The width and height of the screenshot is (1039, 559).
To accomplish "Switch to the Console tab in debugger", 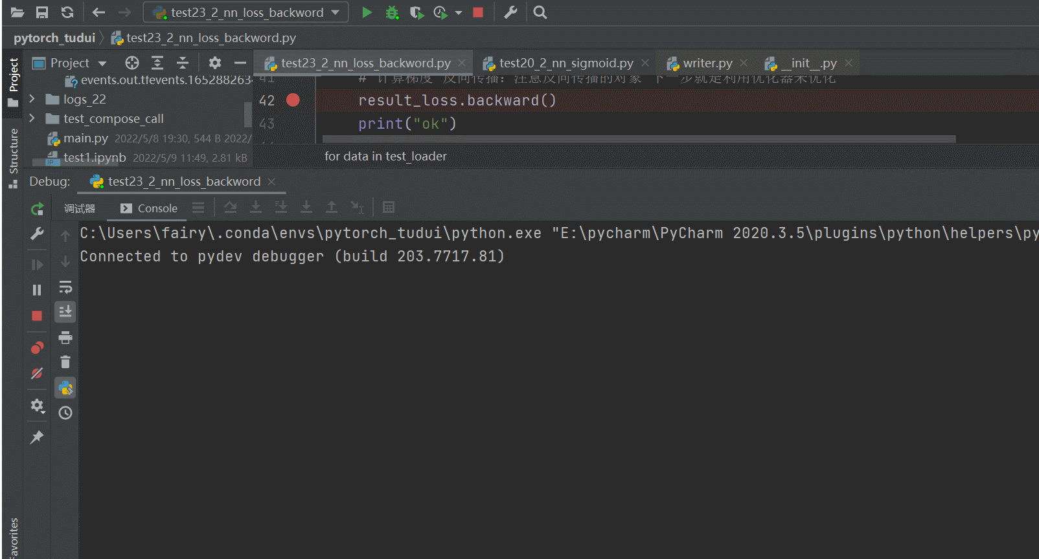I will point(149,208).
